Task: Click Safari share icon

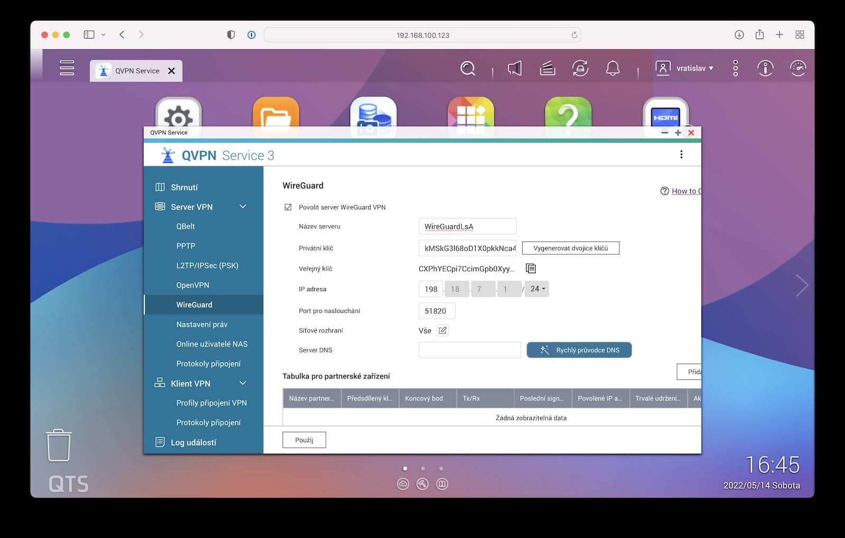Action: [x=759, y=34]
